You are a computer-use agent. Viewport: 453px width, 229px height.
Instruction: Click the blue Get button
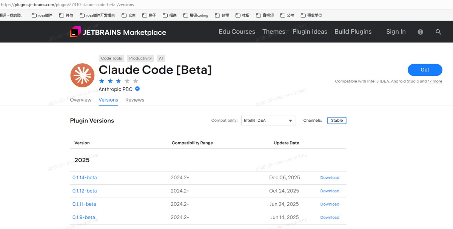(425, 70)
